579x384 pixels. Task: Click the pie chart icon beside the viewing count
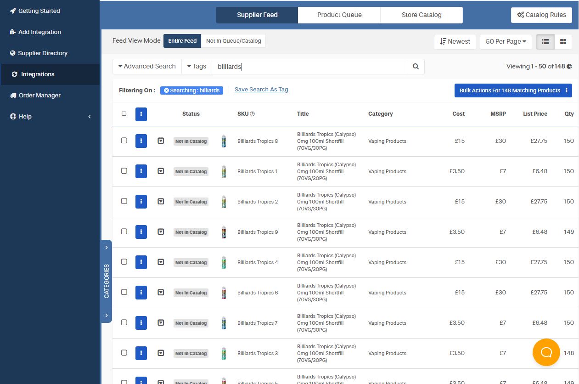[x=569, y=67]
